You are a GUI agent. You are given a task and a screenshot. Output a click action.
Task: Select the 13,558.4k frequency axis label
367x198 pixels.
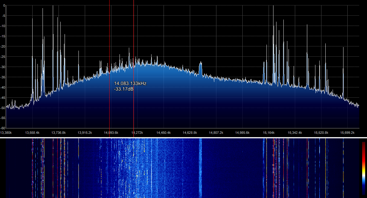tap(32, 133)
